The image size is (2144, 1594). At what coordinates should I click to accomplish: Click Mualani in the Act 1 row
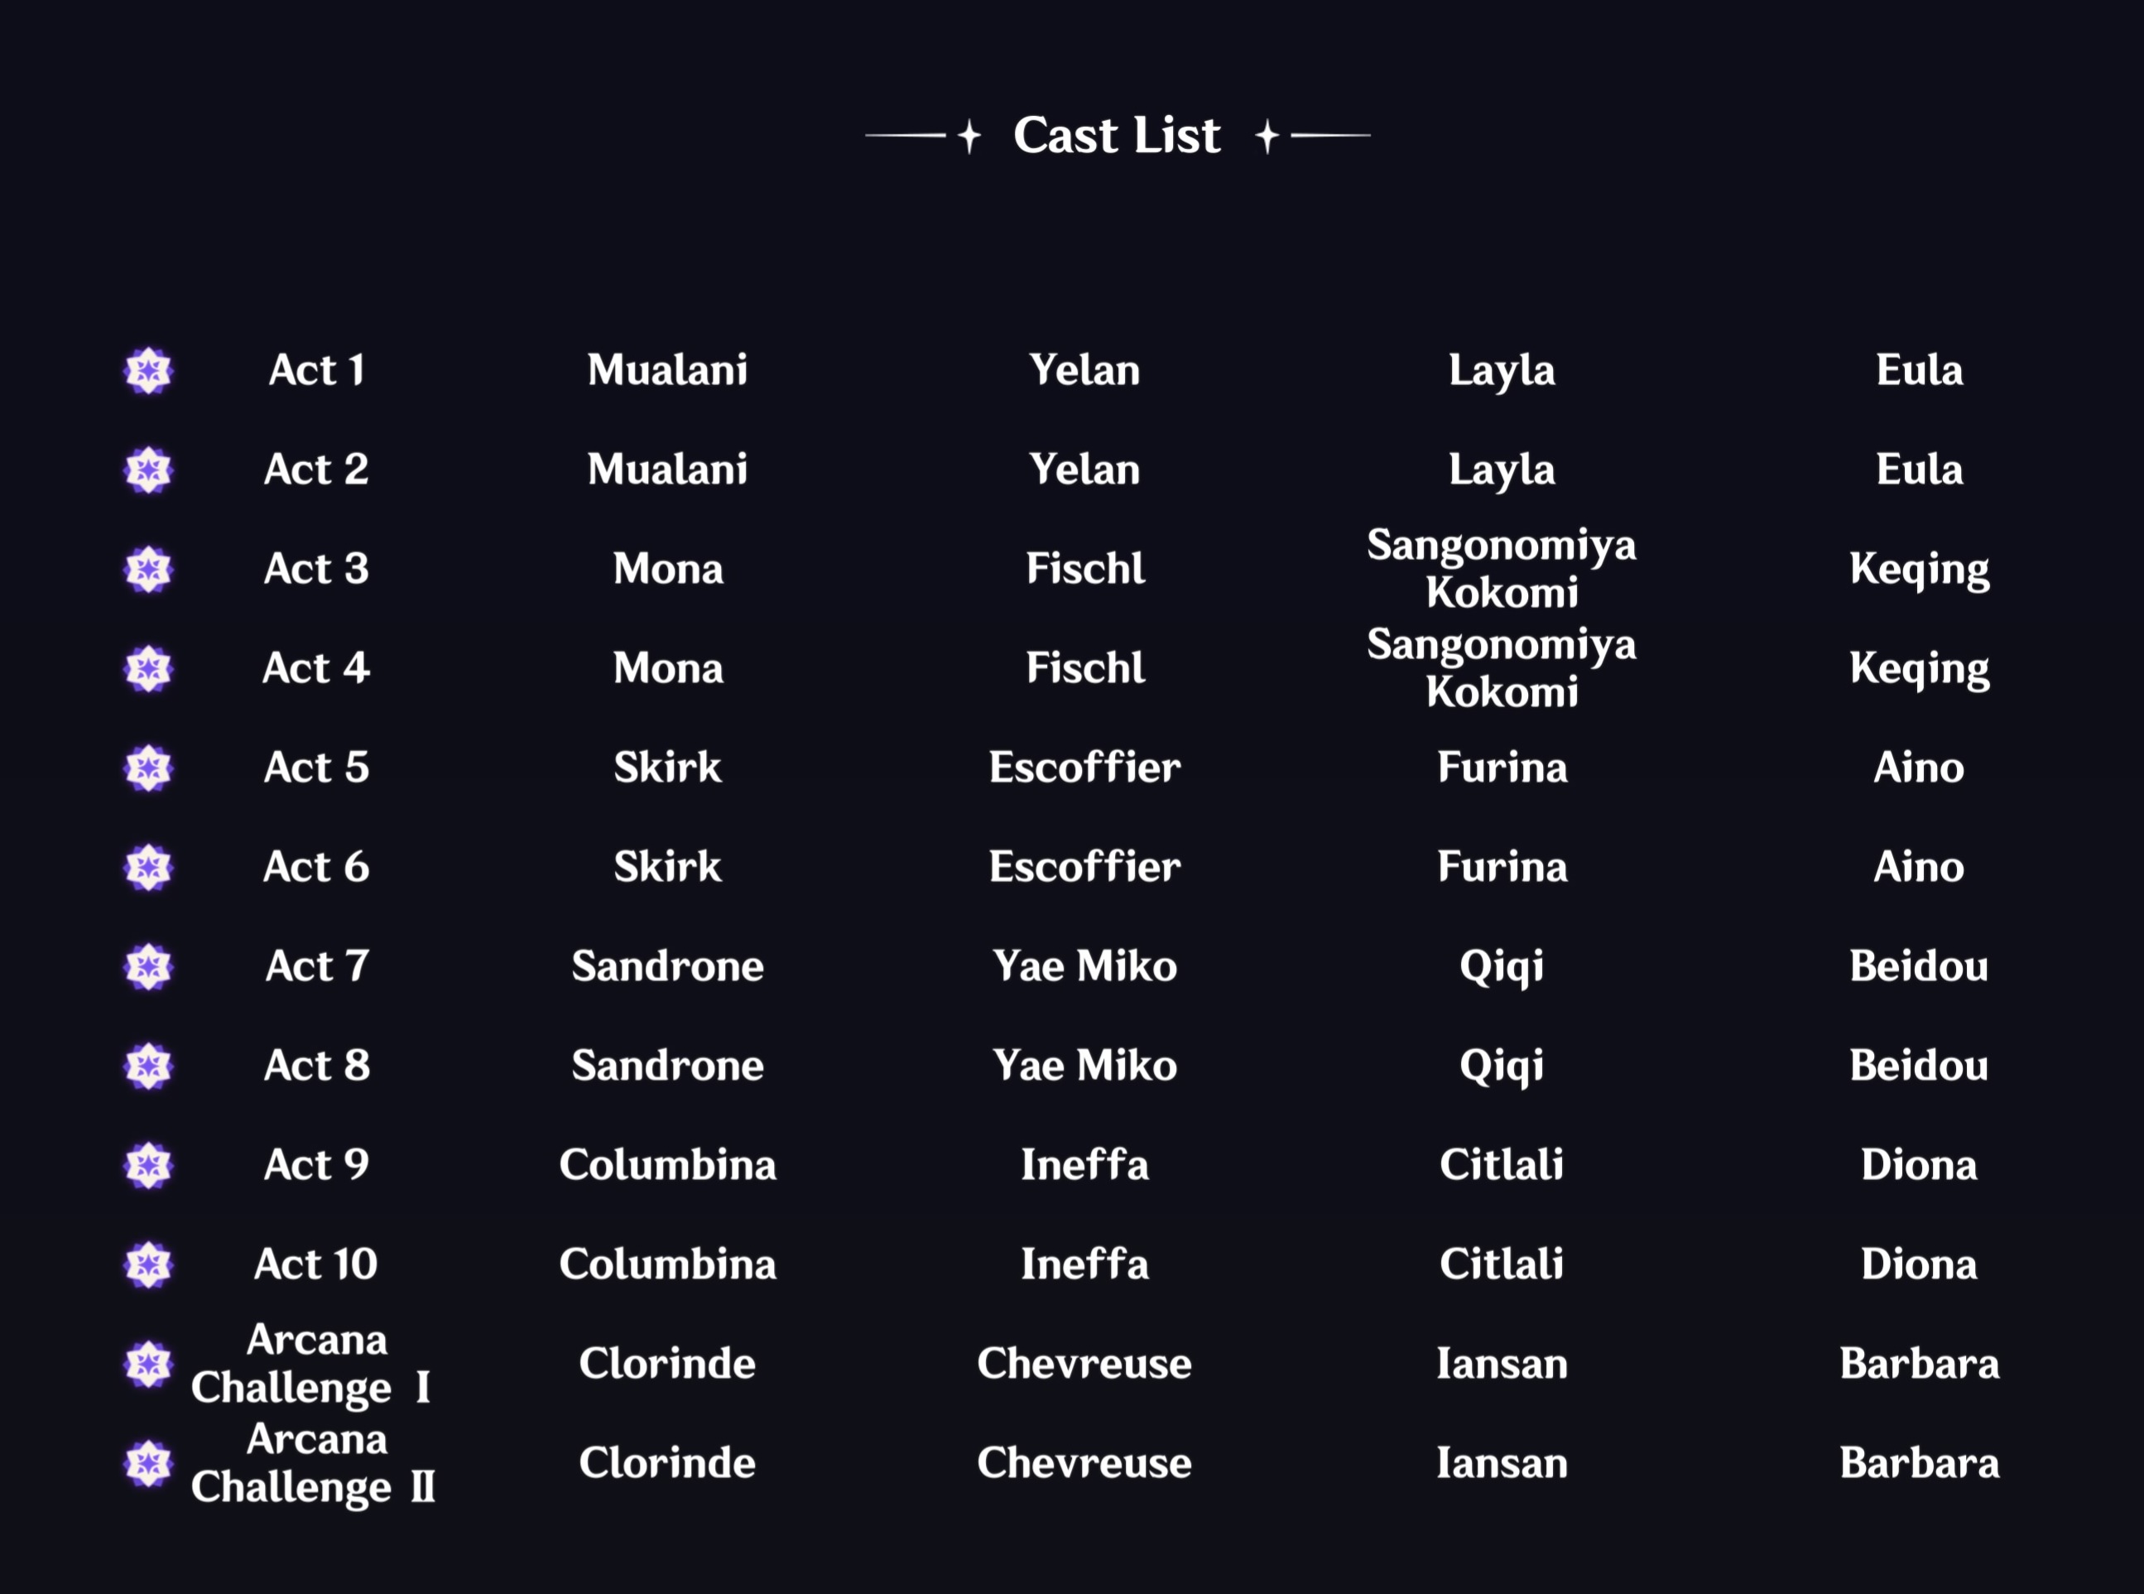667,370
